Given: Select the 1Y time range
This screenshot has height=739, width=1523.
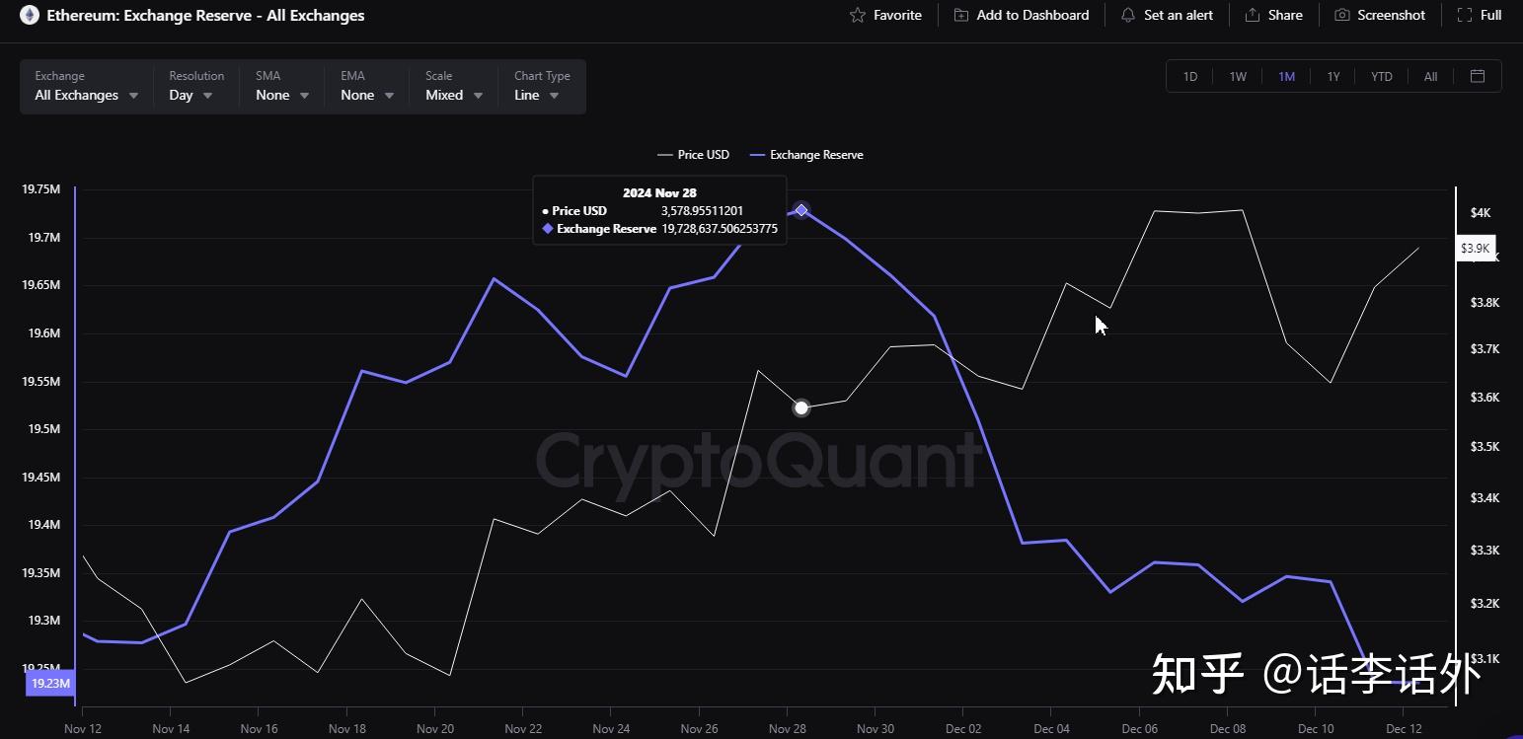Looking at the screenshot, I should coord(1333,76).
